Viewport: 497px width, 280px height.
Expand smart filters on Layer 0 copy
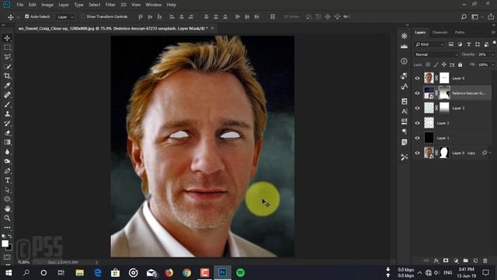click(x=490, y=153)
